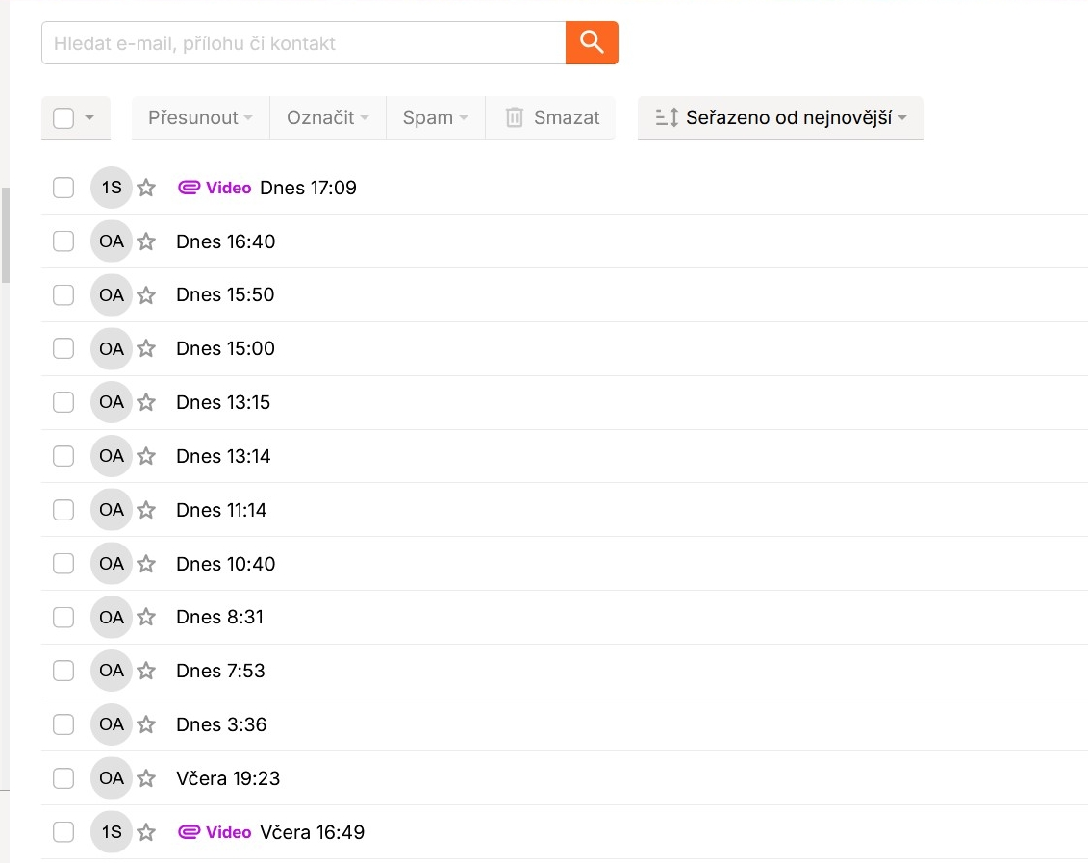
Task: Star the email from Dnes 15:50
Action: pyautogui.click(x=145, y=295)
